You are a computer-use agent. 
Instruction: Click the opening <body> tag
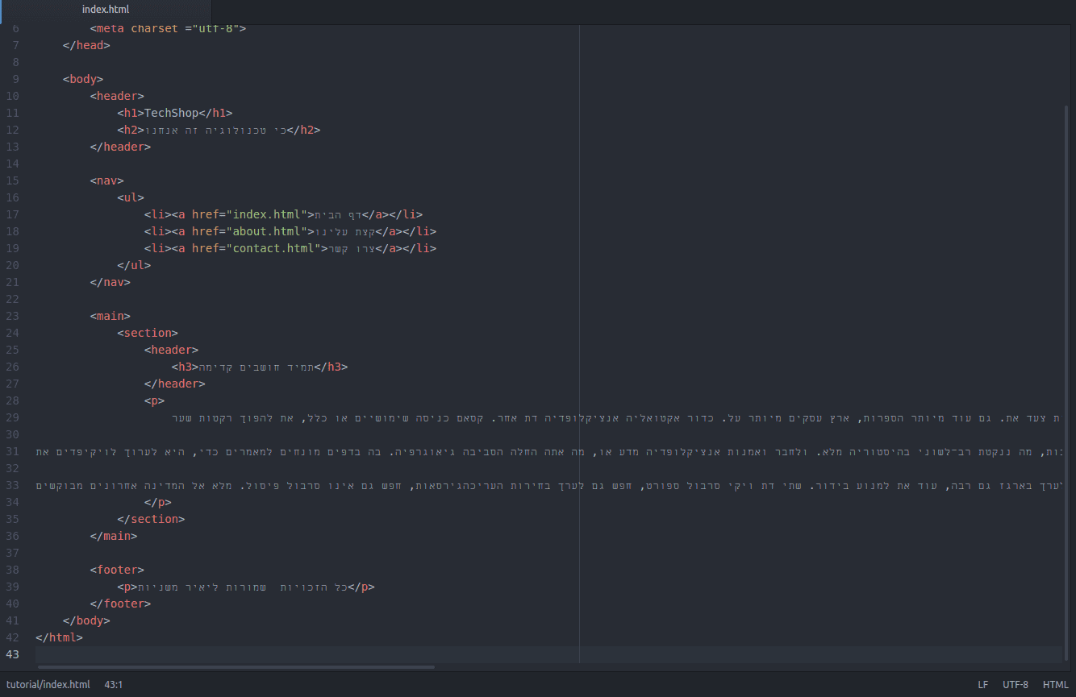click(x=83, y=79)
